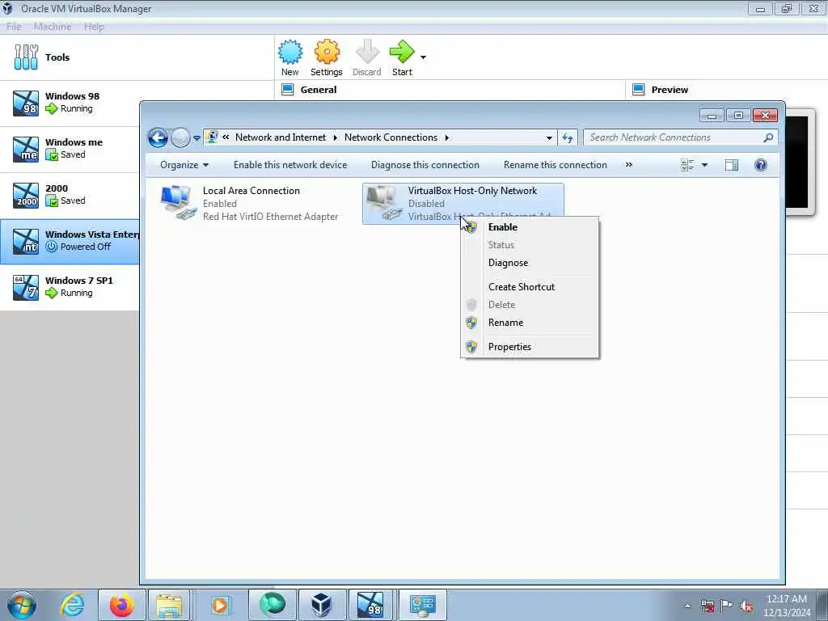Viewport: 828px width, 621px height.
Task: Open VirtualBox Settings gear icon
Action: (x=327, y=57)
